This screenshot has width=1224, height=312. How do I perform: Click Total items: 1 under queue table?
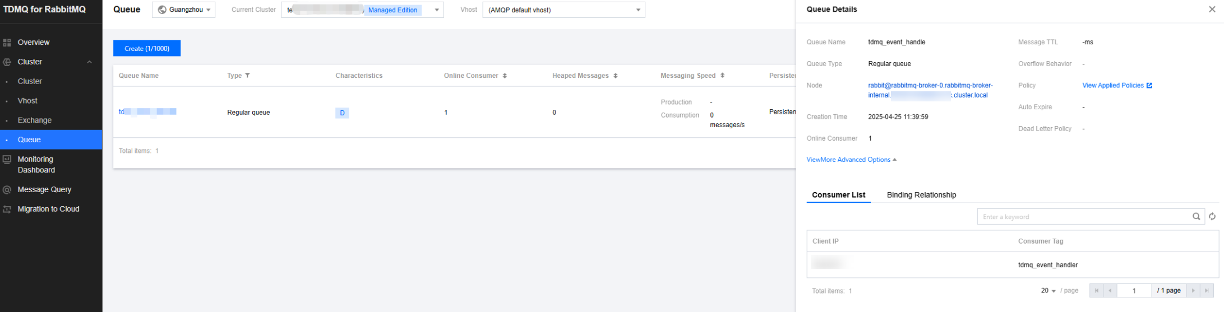point(138,151)
